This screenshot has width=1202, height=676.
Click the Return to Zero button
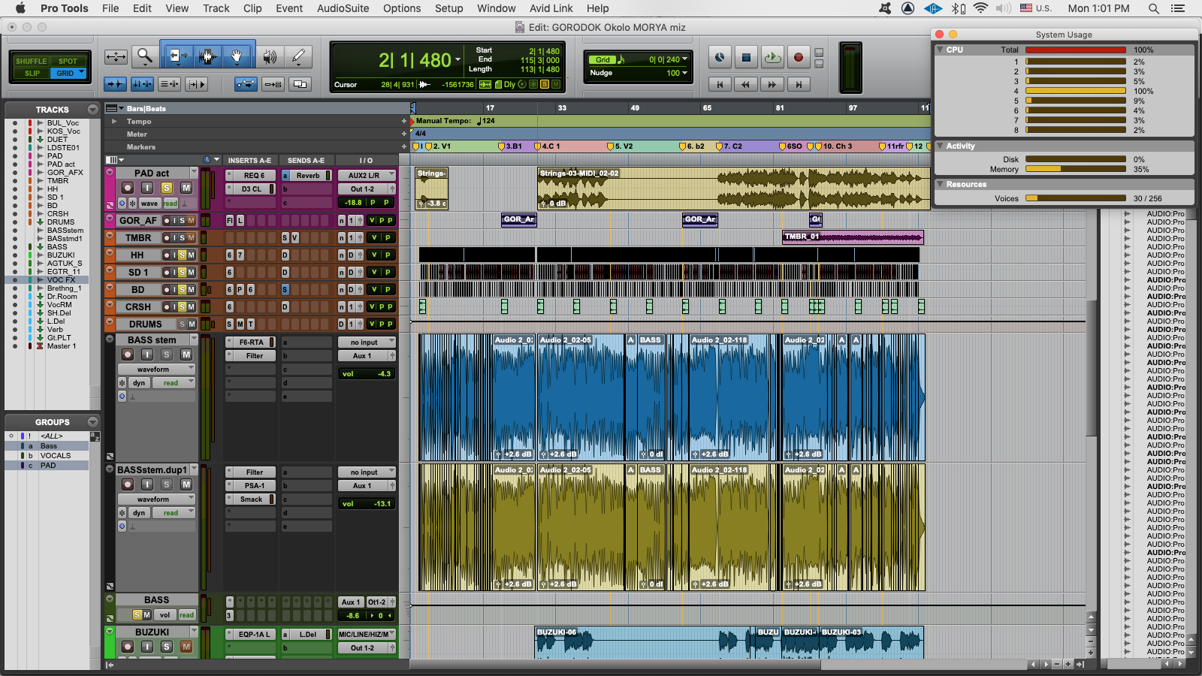720,84
